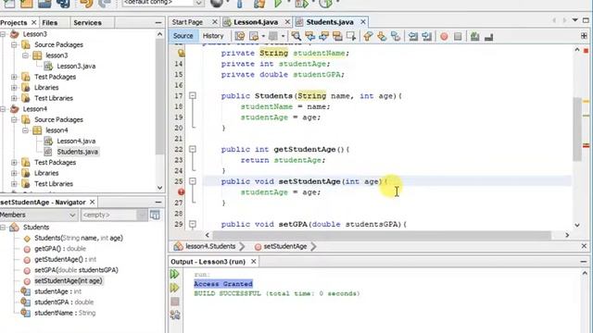Expand Test Packages under Lesson3
This screenshot has width=593, height=333.
[15, 77]
